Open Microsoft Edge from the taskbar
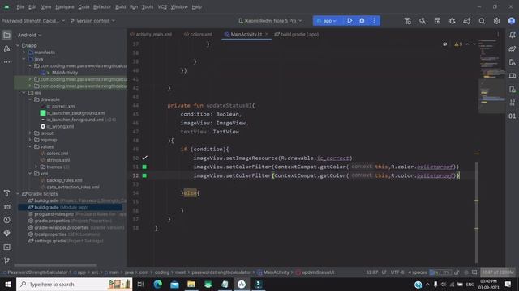519x291 pixels. [158, 285]
